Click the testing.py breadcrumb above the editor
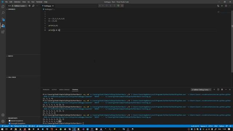 click(48, 9)
